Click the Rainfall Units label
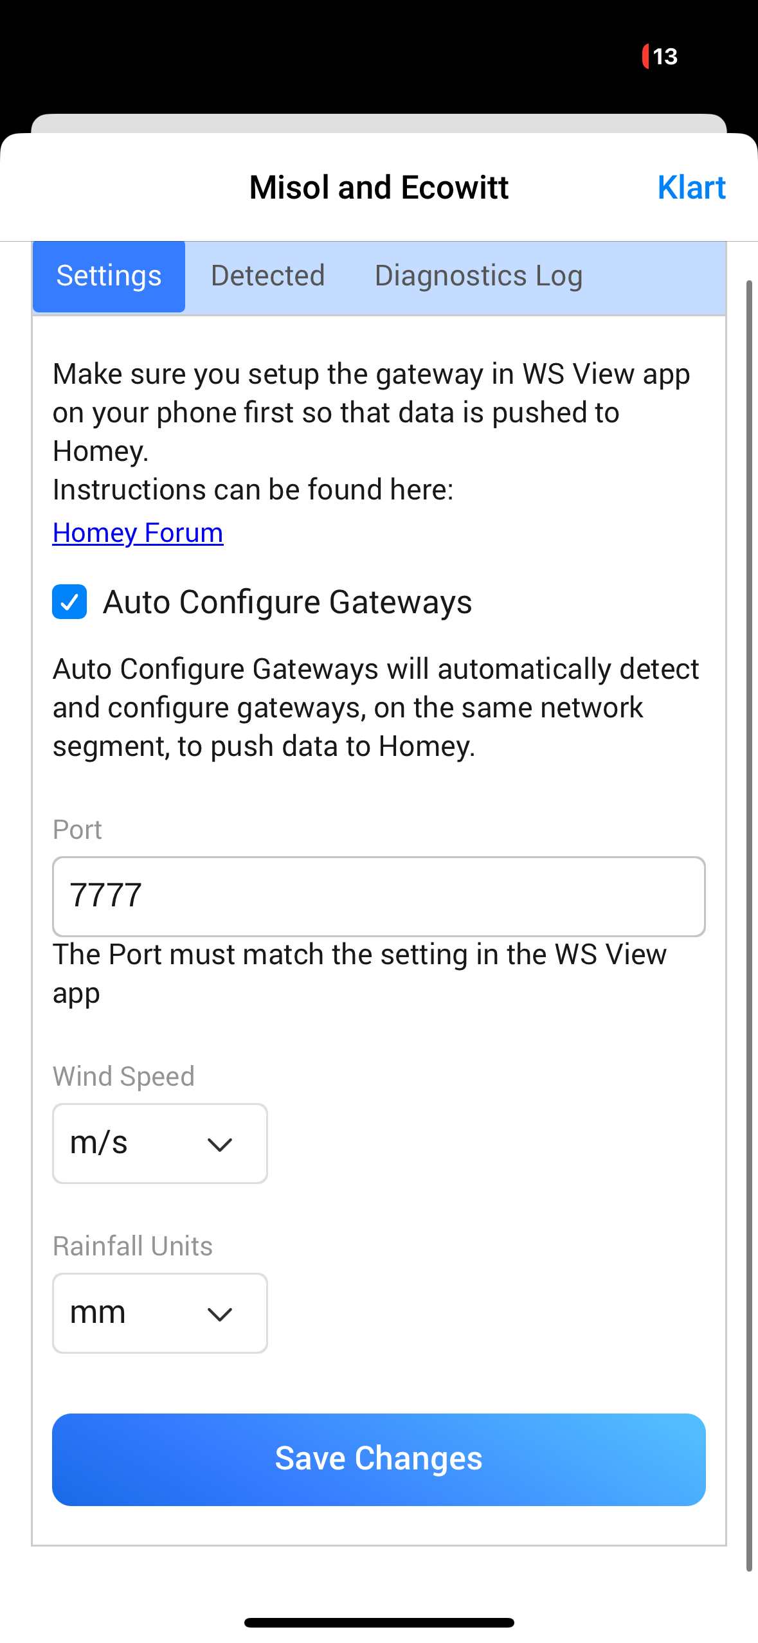The height and width of the screenshot is (1643, 758). (x=132, y=1246)
